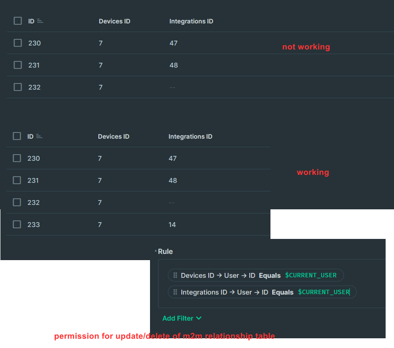Grab the drag handle of Integrations ID rule

click(175, 292)
